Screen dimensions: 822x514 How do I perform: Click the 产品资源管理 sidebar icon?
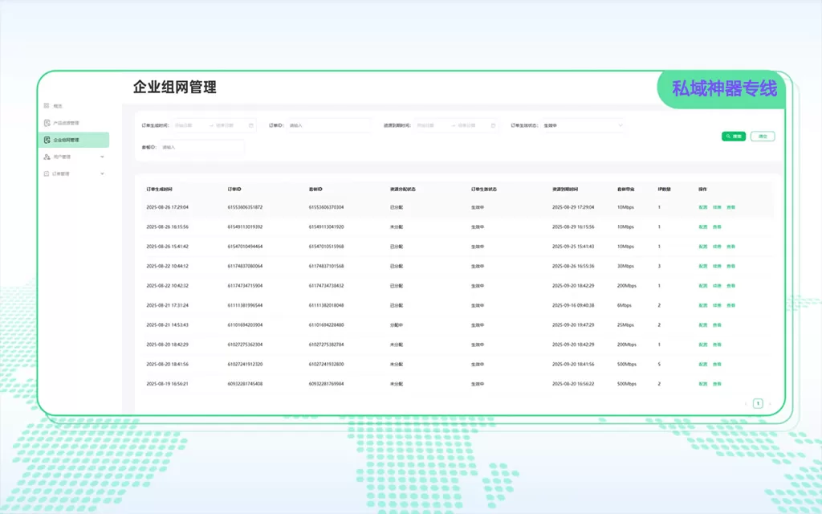tap(47, 123)
